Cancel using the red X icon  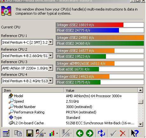pyautogui.click(x=122, y=133)
